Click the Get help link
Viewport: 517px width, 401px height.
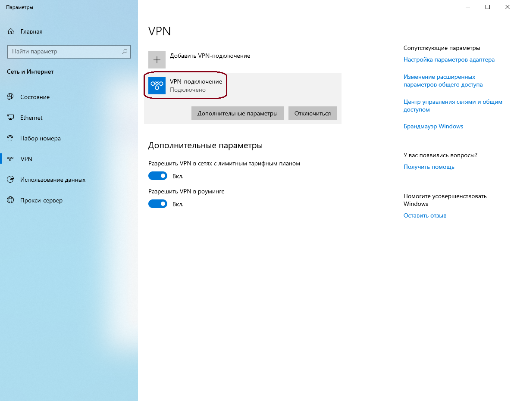point(429,167)
